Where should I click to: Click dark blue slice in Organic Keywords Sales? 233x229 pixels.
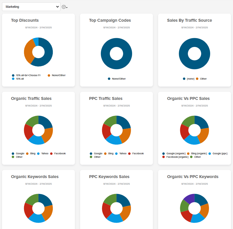pyautogui.click(x=45, y=200)
